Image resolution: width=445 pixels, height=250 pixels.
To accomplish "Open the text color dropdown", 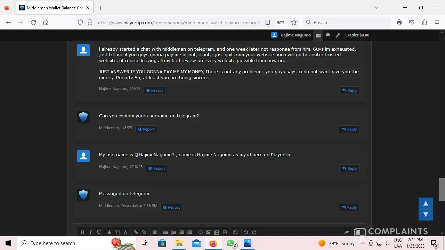I will (109, 232).
